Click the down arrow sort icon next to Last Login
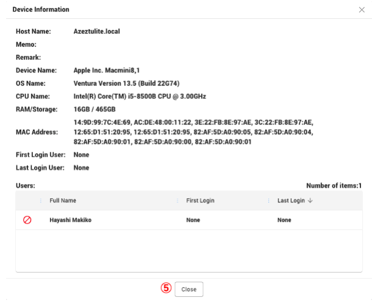The height and width of the screenshot is (303, 372). 310,201
